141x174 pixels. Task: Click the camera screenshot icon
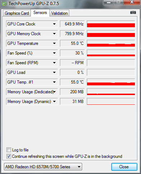click(x=133, y=13)
